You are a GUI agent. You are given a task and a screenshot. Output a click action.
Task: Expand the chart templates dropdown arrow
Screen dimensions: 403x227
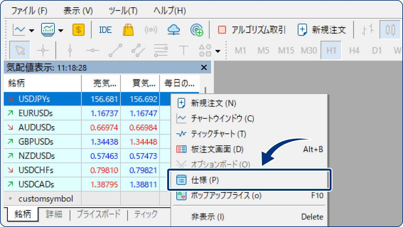tap(61, 31)
